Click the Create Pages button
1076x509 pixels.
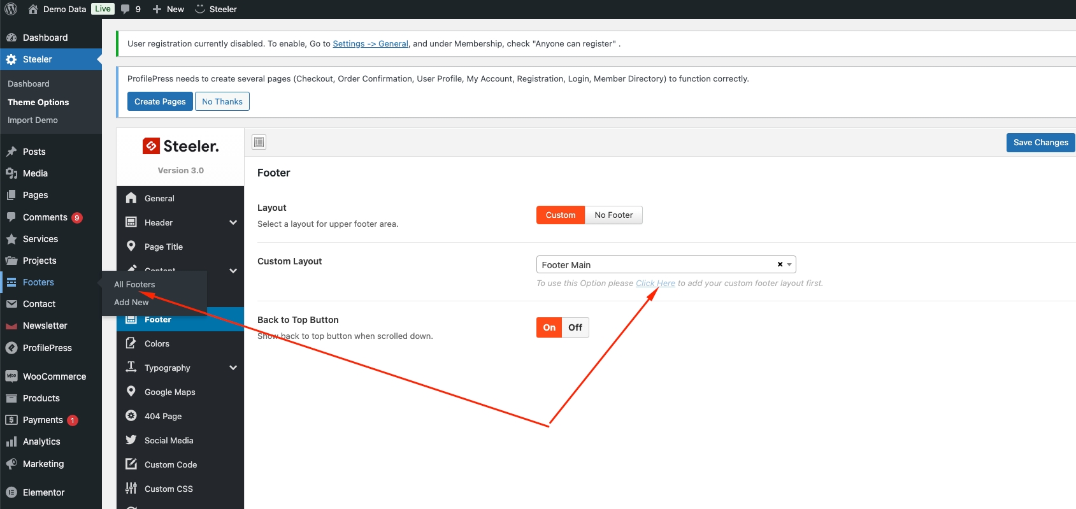(x=160, y=102)
